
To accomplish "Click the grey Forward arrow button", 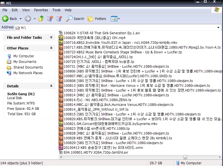I will click(28, 19).
